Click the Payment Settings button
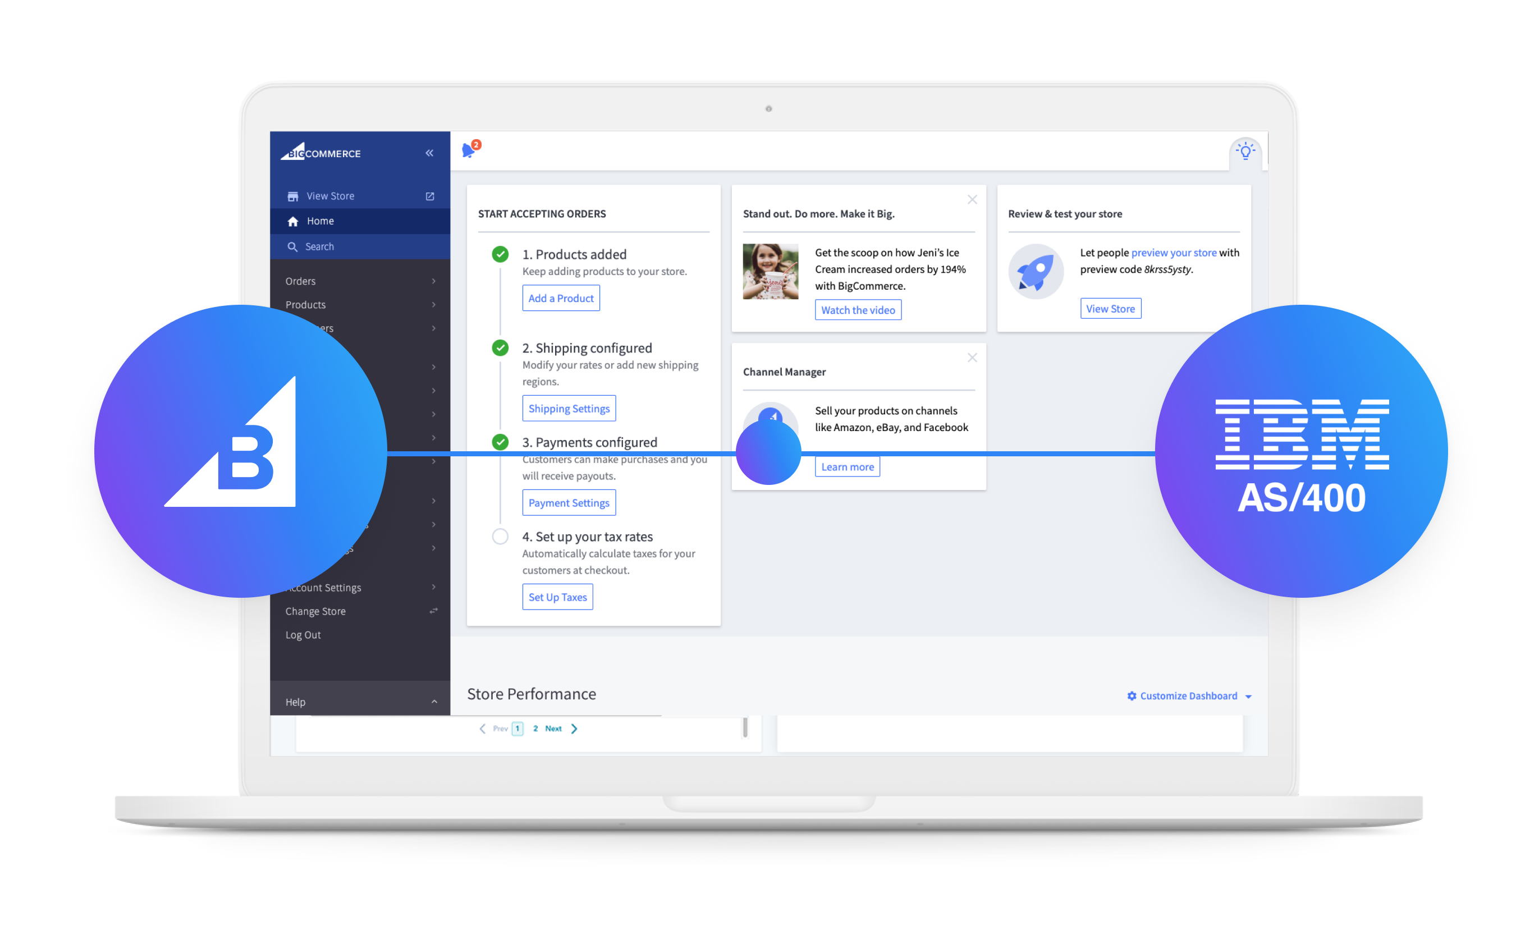The image size is (1539, 948). coord(569,502)
